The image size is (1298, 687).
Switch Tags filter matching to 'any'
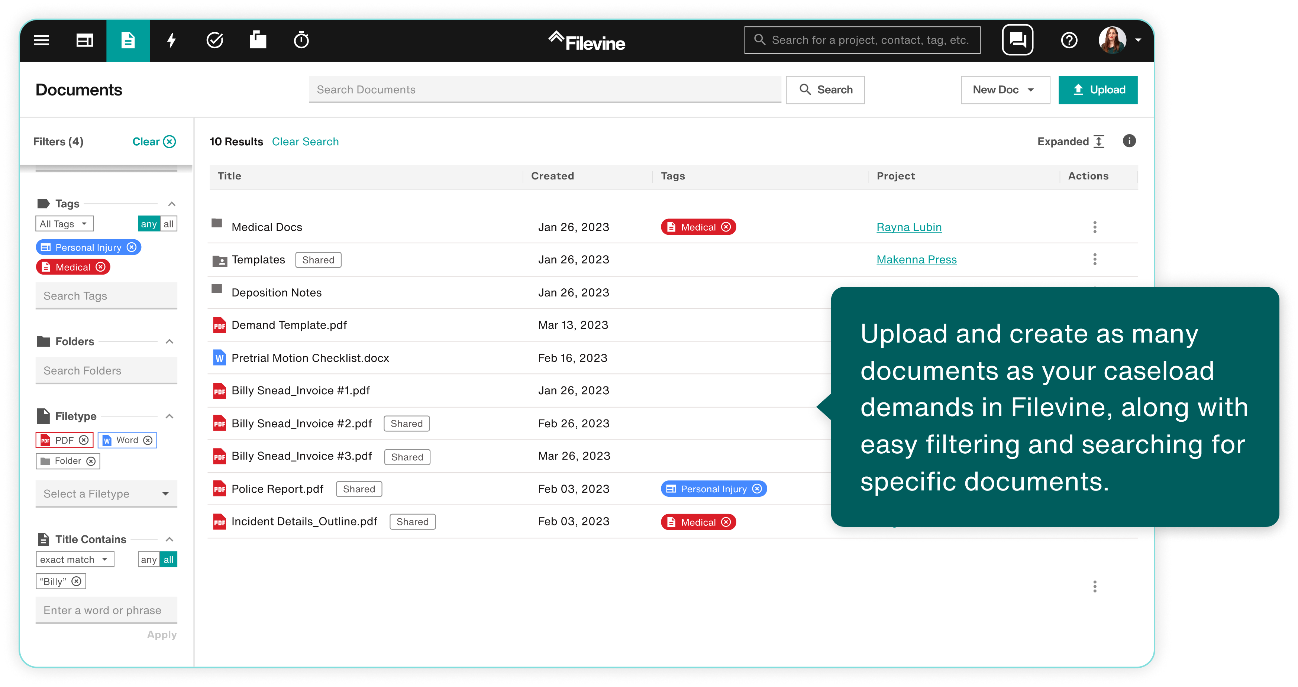[148, 224]
